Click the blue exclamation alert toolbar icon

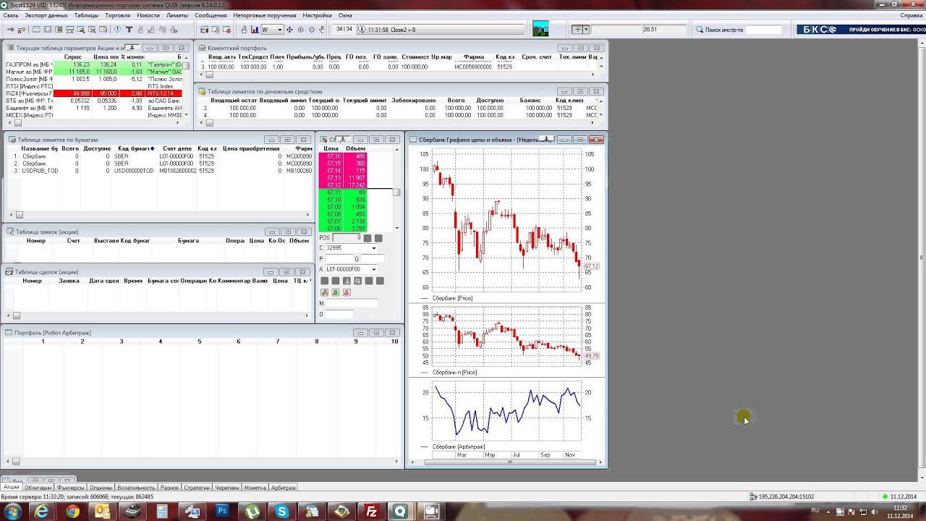pos(118,30)
